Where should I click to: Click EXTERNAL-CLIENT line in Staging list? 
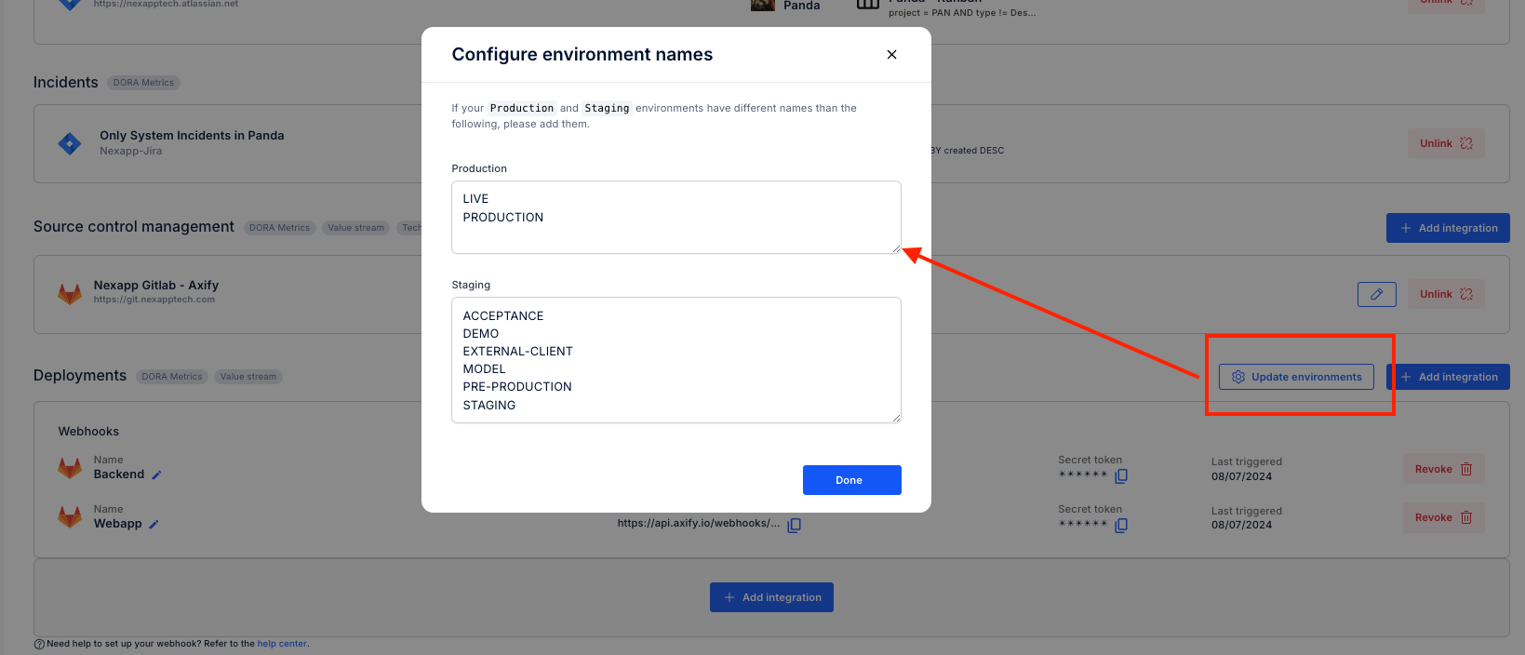pos(518,352)
